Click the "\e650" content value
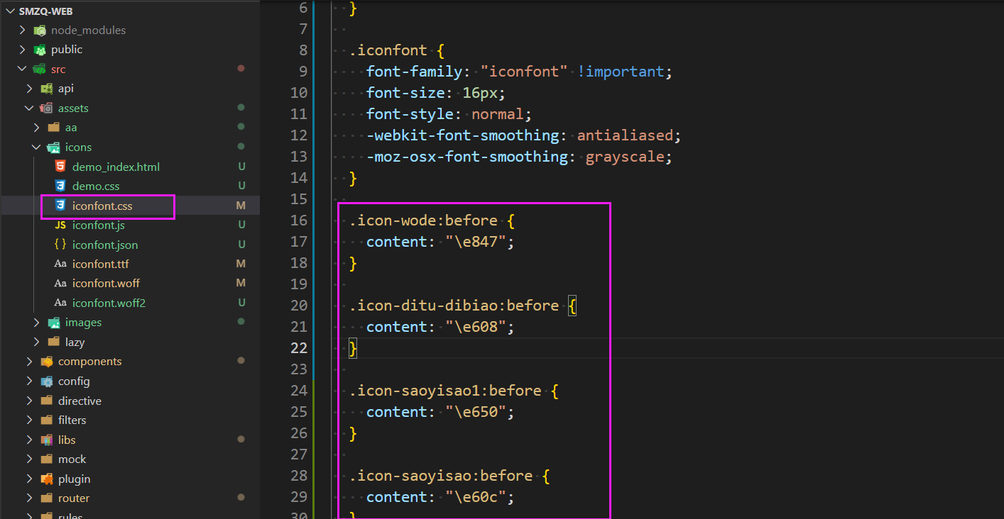1004x519 pixels. pyautogui.click(x=476, y=412)
